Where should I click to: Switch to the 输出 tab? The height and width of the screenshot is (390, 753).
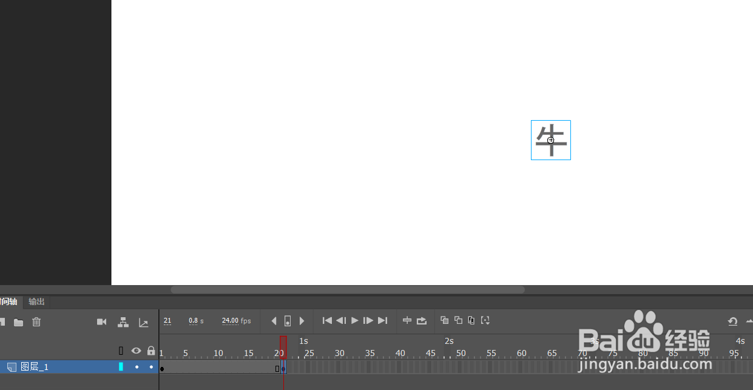36,301
